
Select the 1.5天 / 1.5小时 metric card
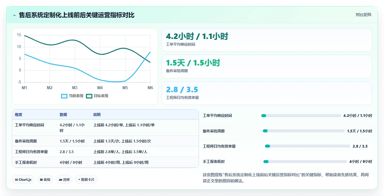pyautogui.click(x=267, y=66)
